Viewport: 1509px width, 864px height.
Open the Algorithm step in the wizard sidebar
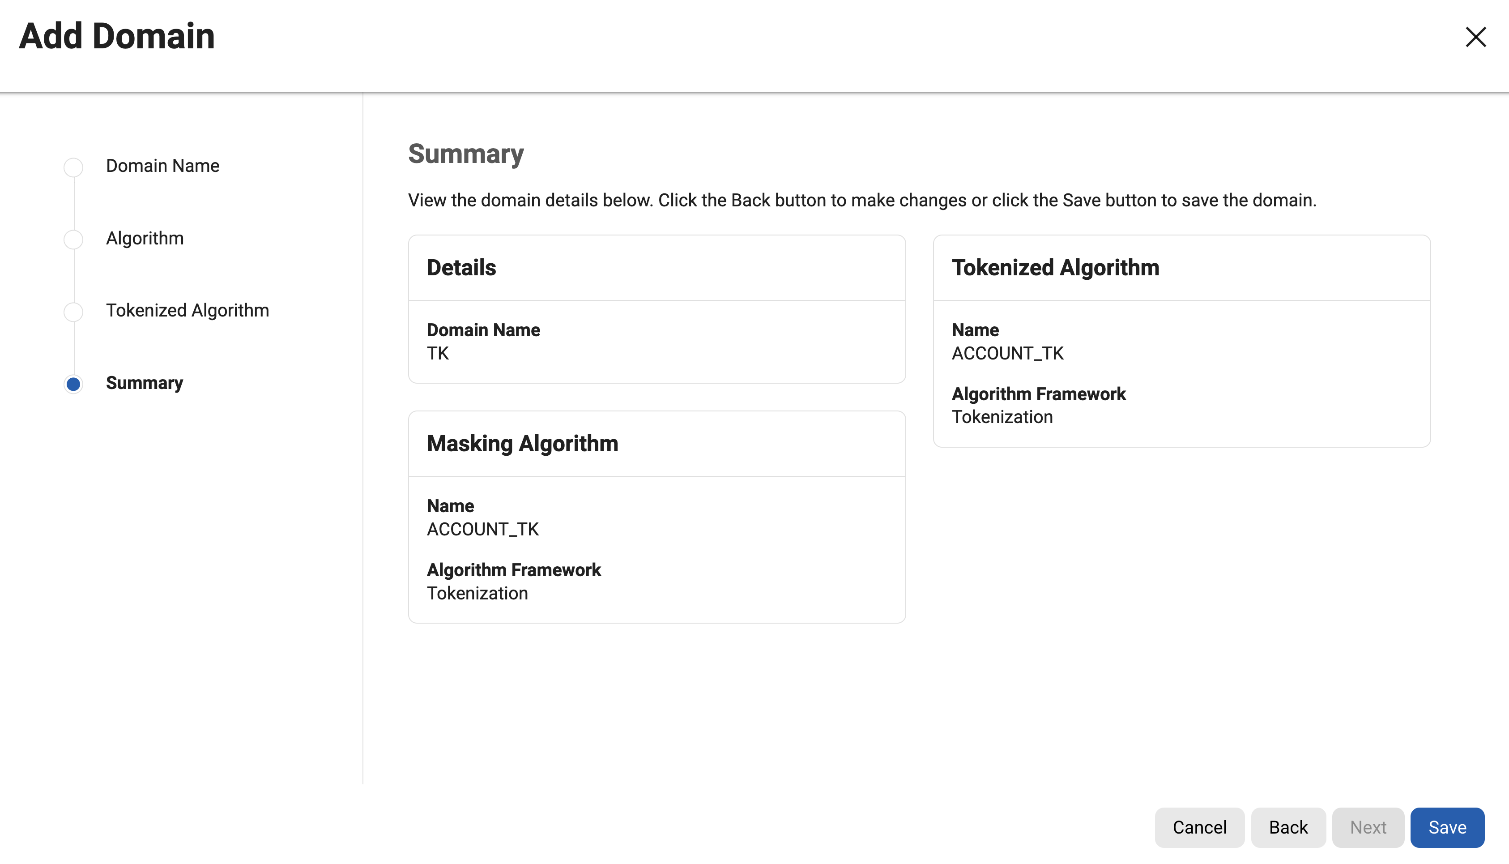pos(145,238)
